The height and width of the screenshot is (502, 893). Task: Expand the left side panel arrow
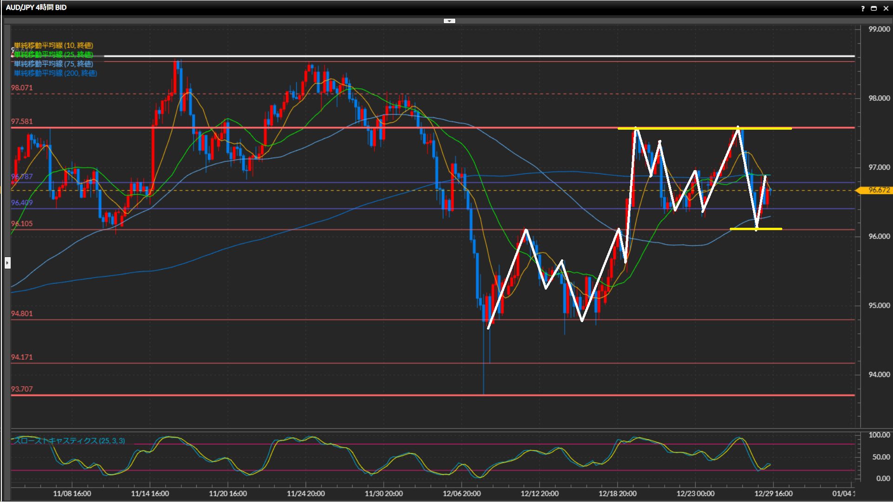click(7, 263)
